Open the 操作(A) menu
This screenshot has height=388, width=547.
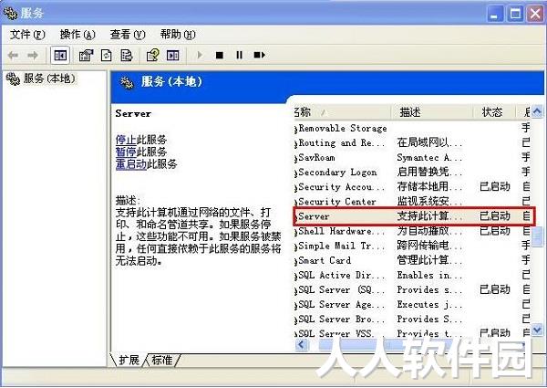tap(77, 34)
